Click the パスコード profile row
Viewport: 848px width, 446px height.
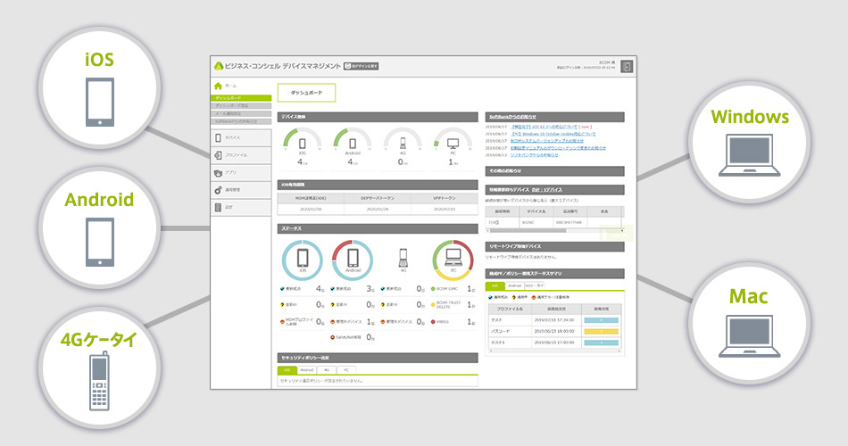555,332
